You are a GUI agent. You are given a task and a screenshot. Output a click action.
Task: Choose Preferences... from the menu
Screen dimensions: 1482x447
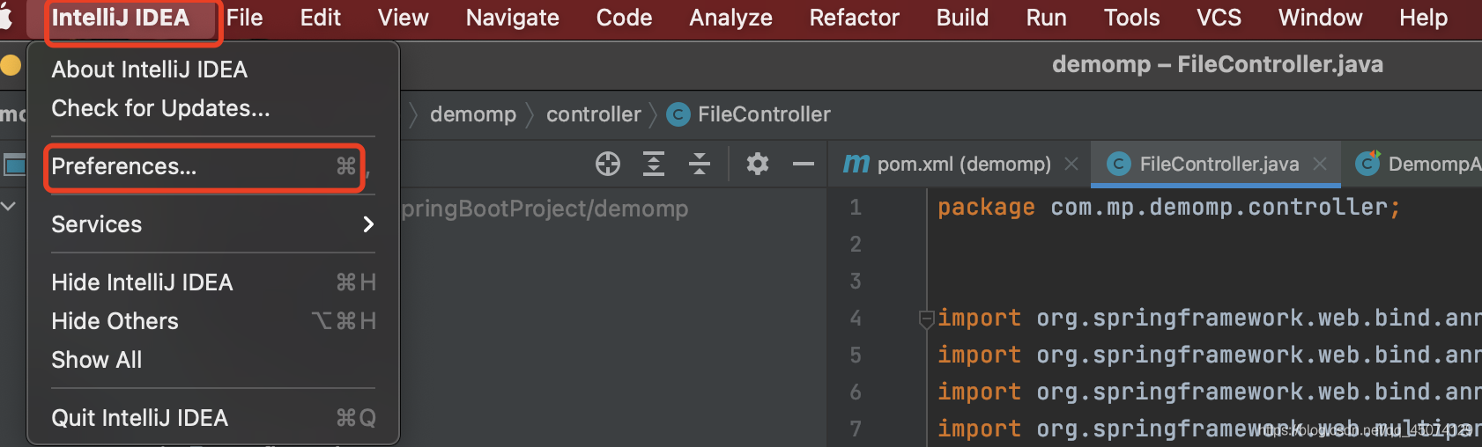tap(124, 166)
